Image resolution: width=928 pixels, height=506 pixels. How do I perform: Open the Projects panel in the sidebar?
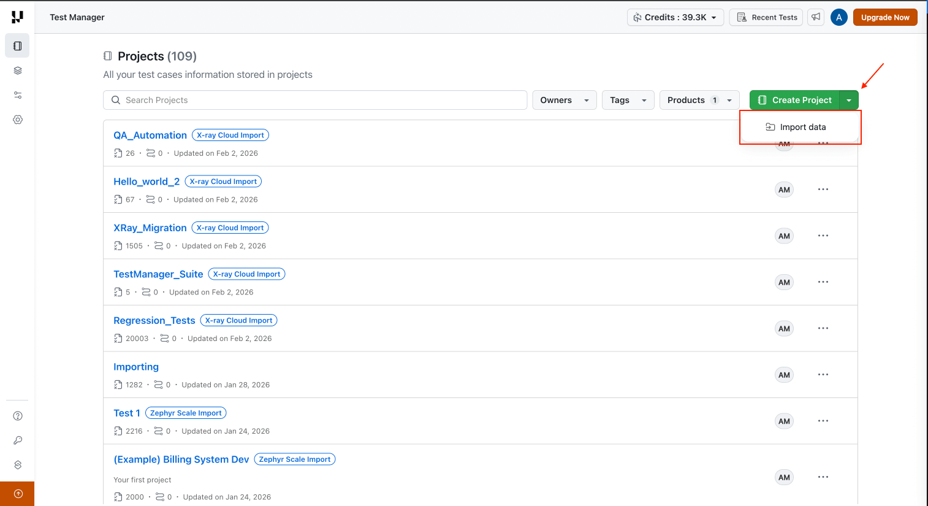coord(17,45)
